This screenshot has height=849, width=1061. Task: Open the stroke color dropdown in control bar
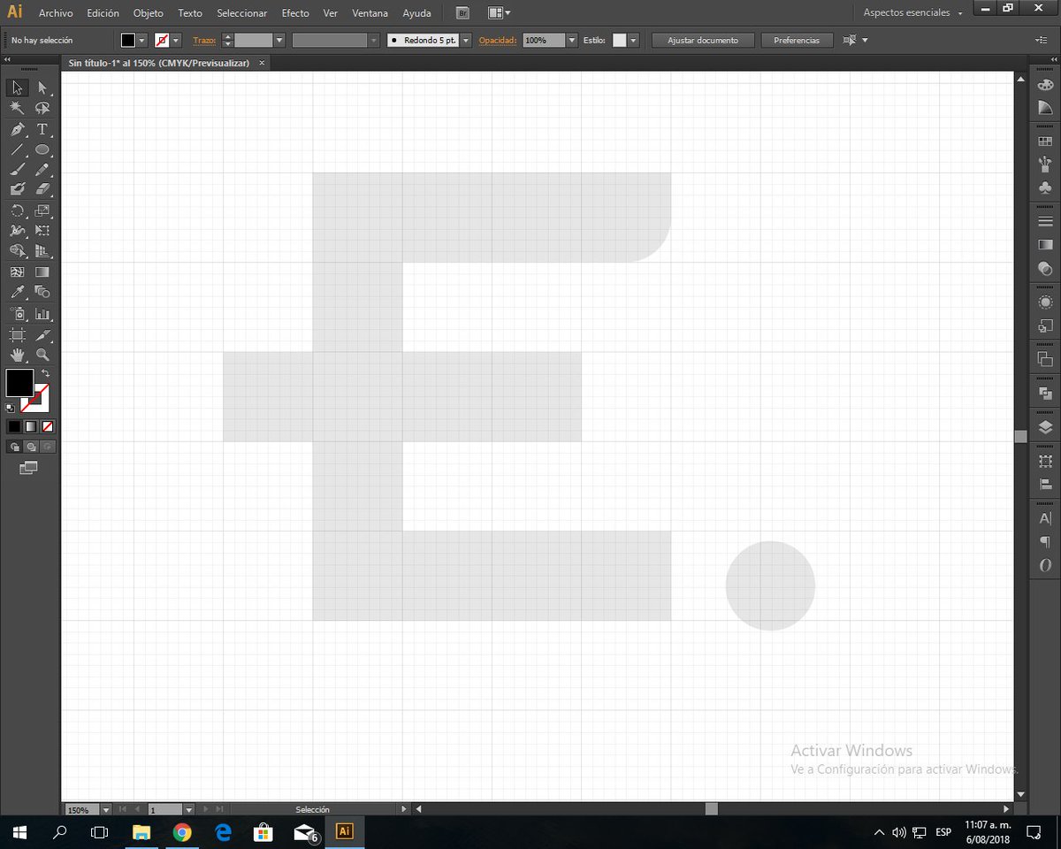[176, 41]
